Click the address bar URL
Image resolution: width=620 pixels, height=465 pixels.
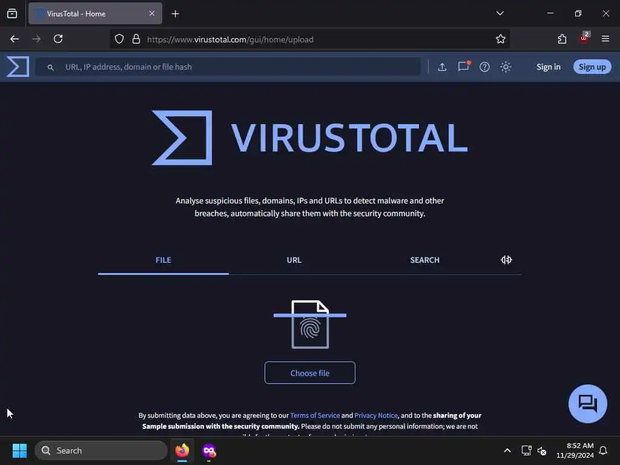point(230,39)
